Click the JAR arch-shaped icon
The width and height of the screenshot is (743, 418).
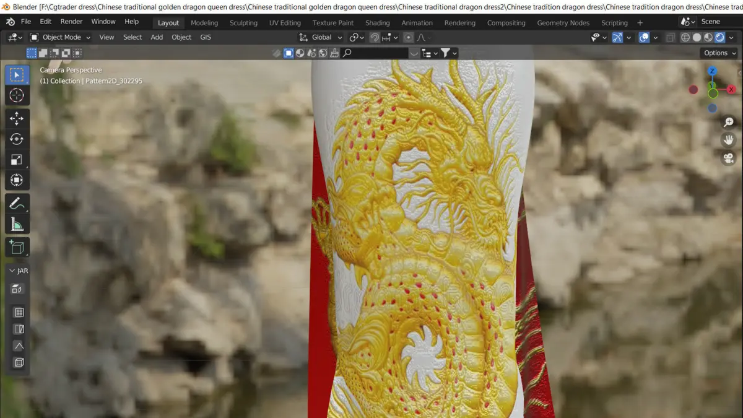(x=19, y=346)
